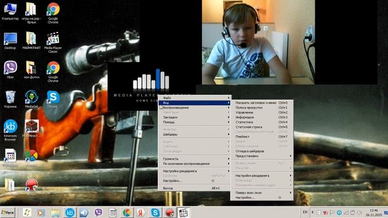The width and height of the screenshot is (388, 218).
Task: Expand the 'Громкость' submenu
Action: pyautogui.click(x=195, y=159)
